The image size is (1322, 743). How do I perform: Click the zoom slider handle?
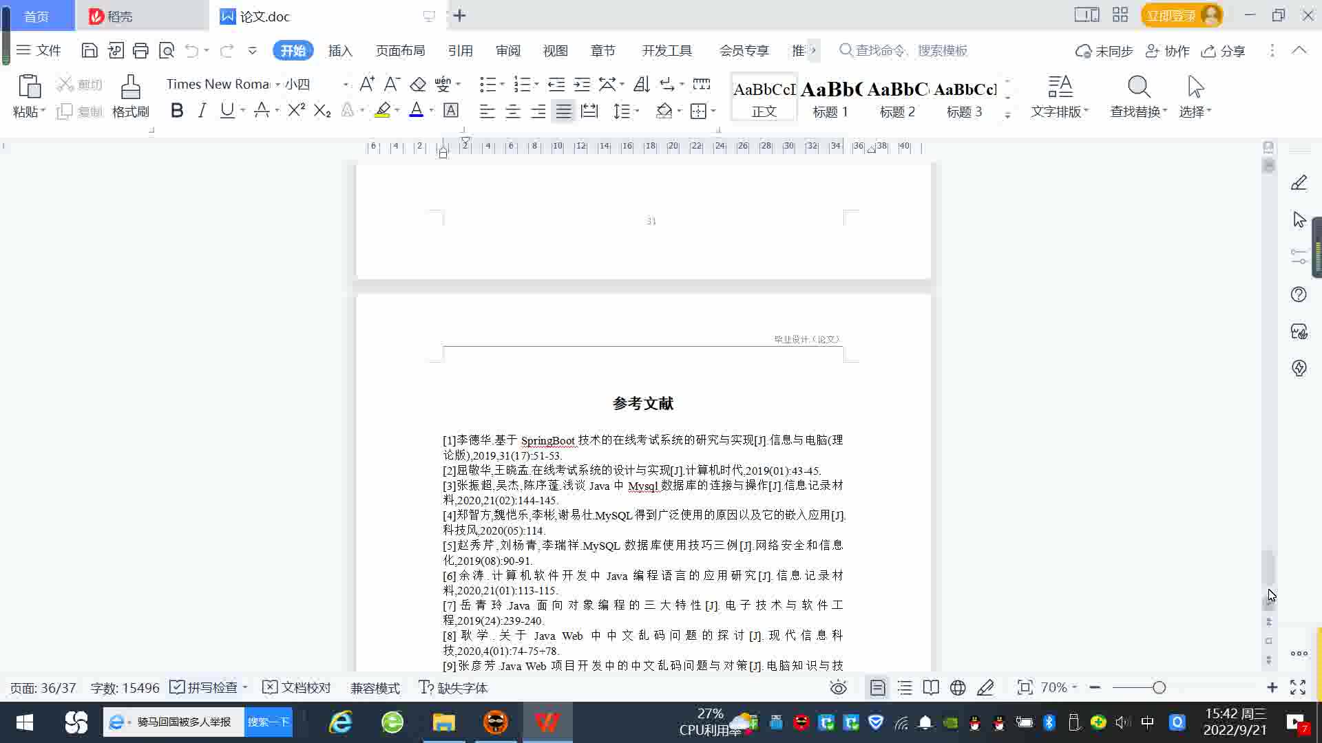pyautogui.click(x=1159, y=688)
